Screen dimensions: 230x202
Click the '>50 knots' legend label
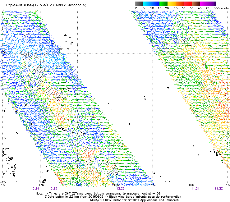(x=221, y=8)
